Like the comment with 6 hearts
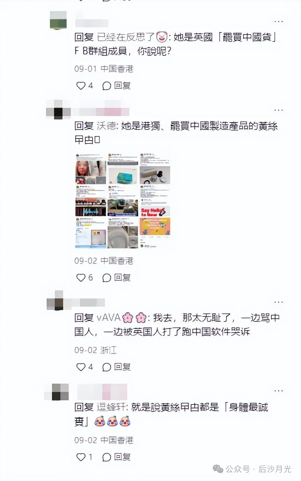The width and height of the screenshot is (301, 481). 81,277
